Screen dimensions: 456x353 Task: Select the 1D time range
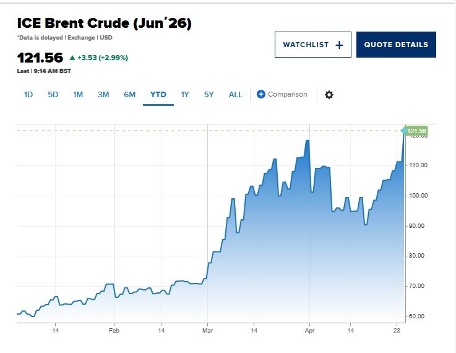28,95
